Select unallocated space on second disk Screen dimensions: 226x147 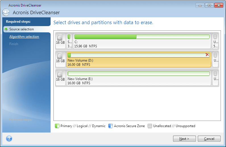point(215,59)
